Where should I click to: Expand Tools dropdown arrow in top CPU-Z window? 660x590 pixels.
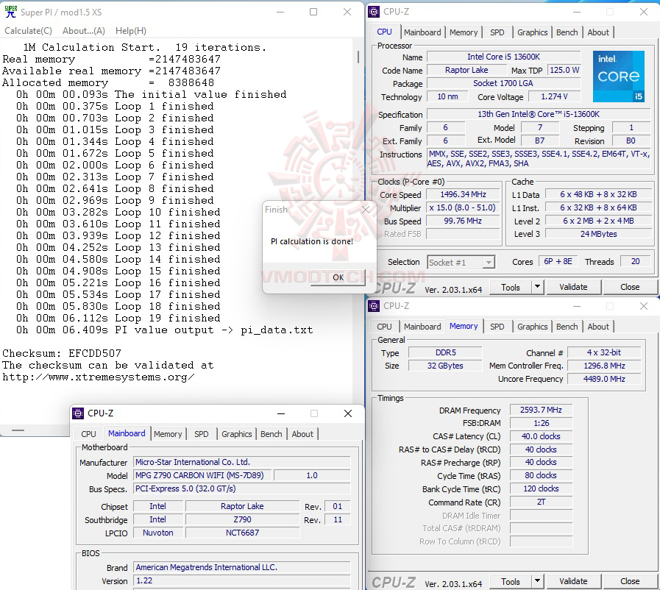pyautogui.click(x=538, y=288)
